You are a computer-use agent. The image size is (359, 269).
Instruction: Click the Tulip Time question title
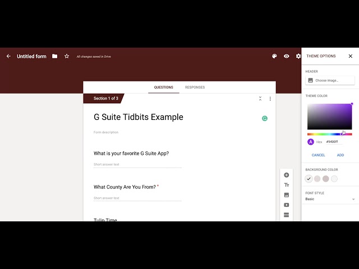[105, 219]
